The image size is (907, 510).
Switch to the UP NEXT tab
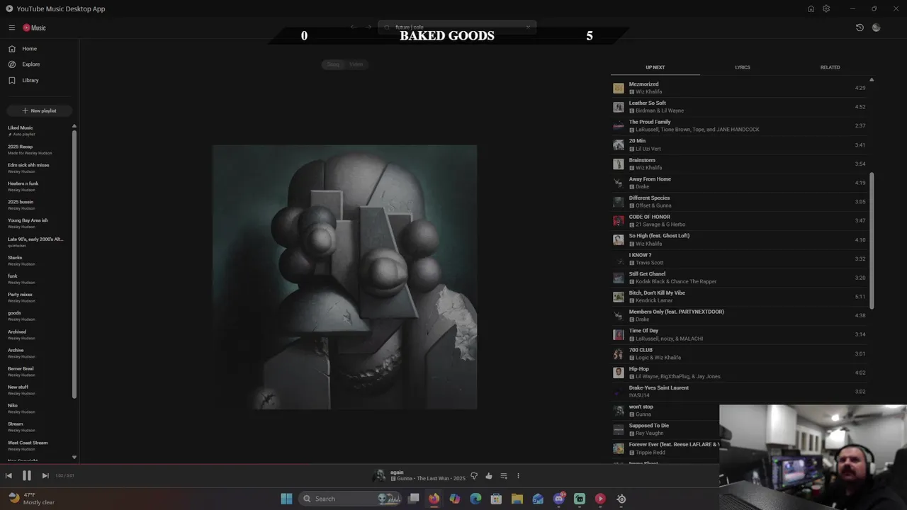655,67
